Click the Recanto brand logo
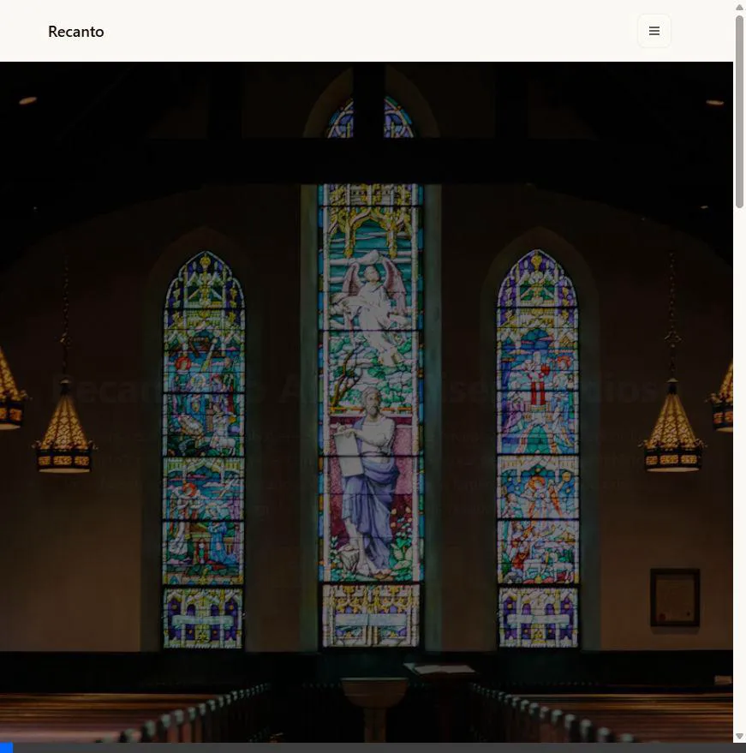Viewport: 746px width, 753px height. (76, 32)
